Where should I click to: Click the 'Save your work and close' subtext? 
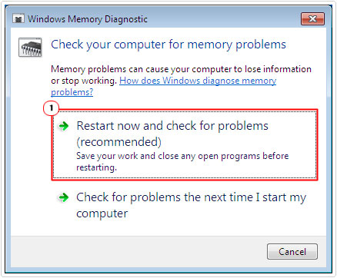[x=182, y=156]
